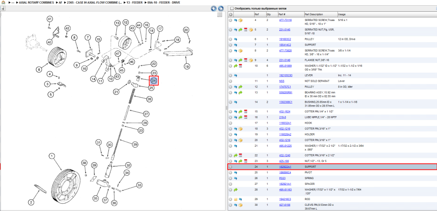
Task: Toggle round selector for row 27 SPACER
Action: click(x=230, y=184)
